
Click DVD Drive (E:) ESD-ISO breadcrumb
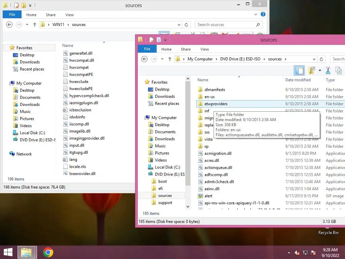[x=240, y=59]
